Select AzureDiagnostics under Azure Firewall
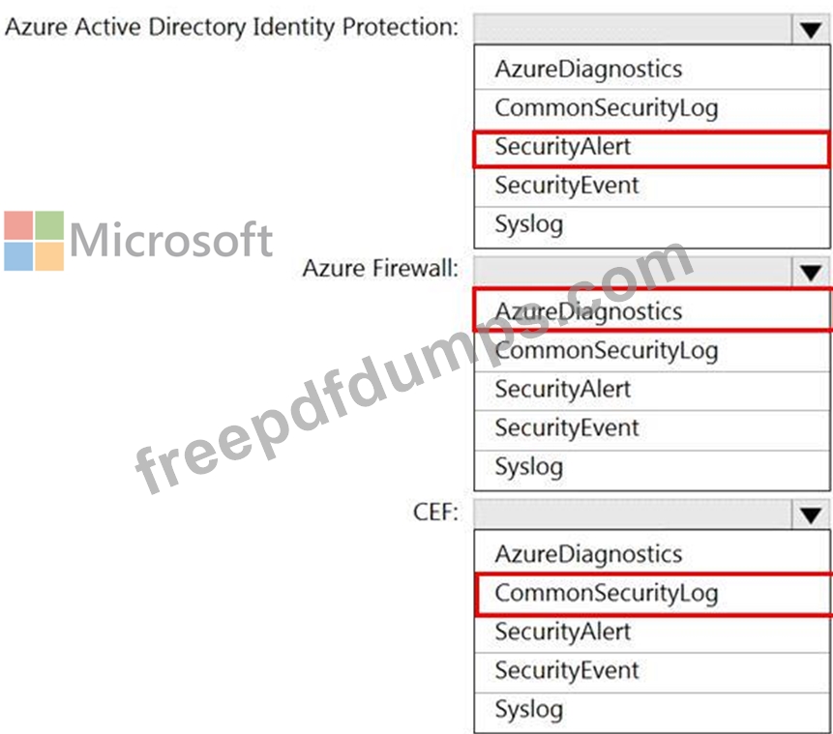Viewport: 833px width, 734px height. 588,311
